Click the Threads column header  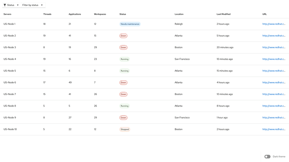[x=47, y=14]
